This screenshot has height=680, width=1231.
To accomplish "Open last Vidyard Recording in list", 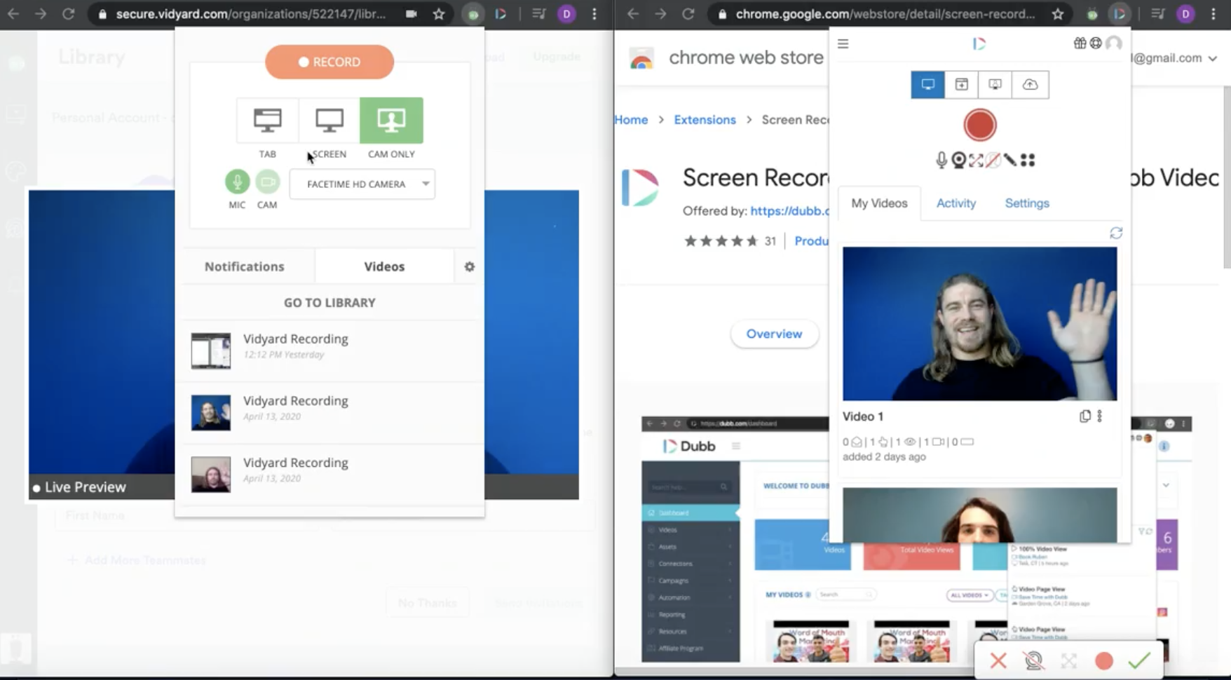I will click(x=329, y=474).
